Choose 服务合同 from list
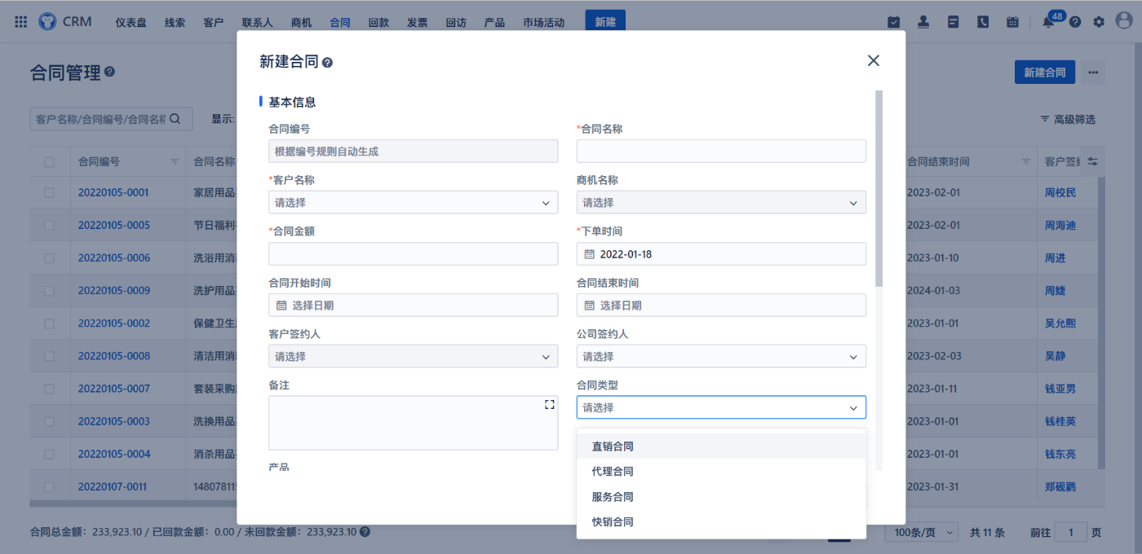Viewport: 1142px width, 554px height. tap(721, 497)
